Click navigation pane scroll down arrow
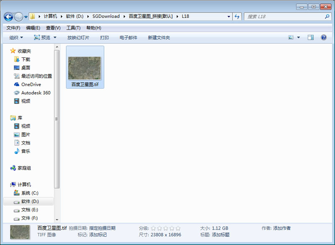 57,219
